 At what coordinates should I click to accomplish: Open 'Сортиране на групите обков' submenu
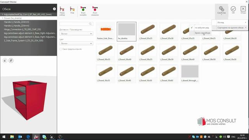click(x=230, y=28)
